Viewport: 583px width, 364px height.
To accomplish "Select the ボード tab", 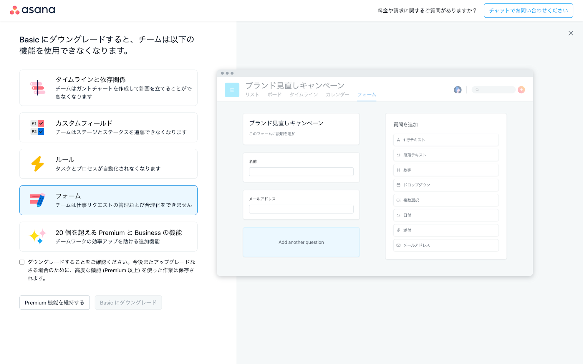I will pyautogui.click(x=274, y=95).
